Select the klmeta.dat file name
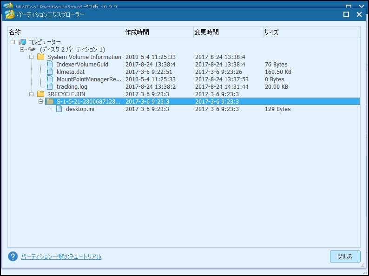Viewport: 369px width, 276px height. [71, 72]
